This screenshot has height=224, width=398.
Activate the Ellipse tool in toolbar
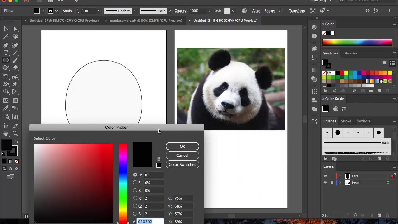(x=6, y=60)
